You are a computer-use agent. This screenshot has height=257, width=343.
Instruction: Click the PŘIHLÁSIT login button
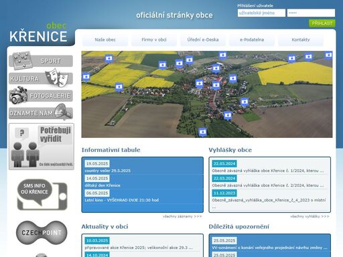(322, 23)
